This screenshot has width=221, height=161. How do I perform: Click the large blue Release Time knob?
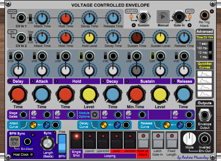pos(183,95)
